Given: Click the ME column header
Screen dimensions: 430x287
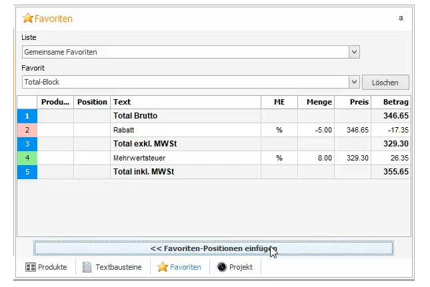Looking at the screenshot, I should coord(279,102).
